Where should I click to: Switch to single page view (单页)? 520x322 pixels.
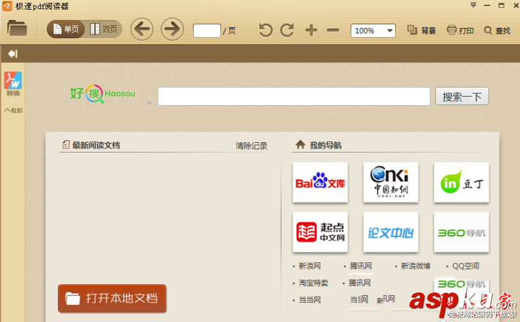[x=66, y=29]
